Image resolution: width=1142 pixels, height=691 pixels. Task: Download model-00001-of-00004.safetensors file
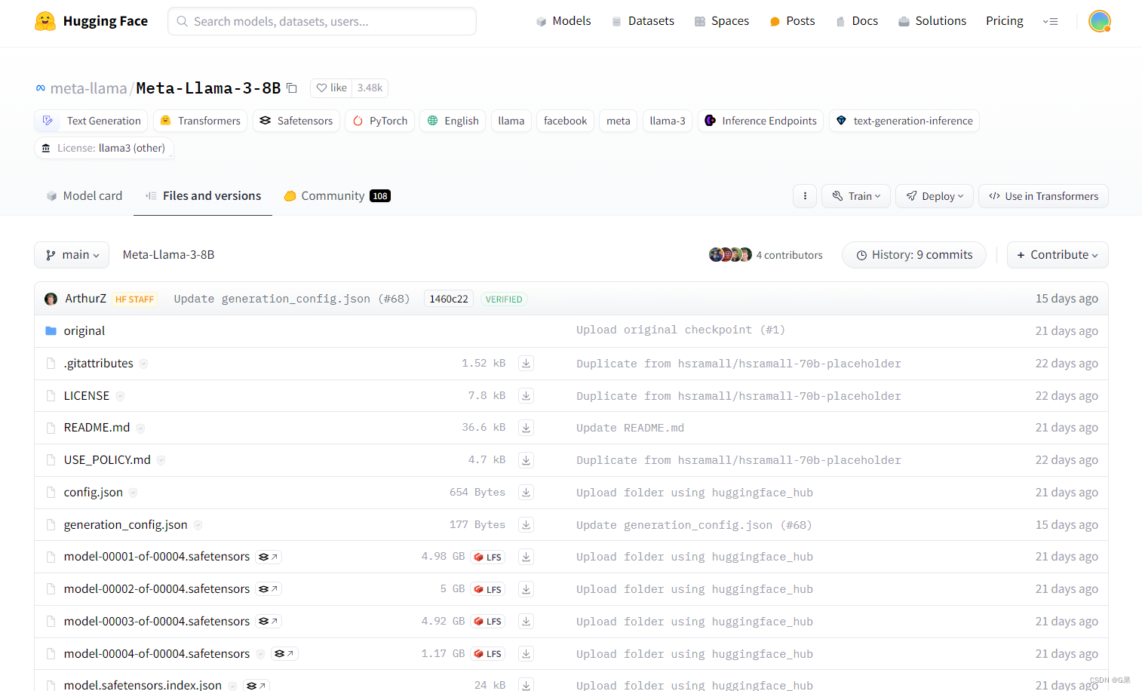[526, 557]
